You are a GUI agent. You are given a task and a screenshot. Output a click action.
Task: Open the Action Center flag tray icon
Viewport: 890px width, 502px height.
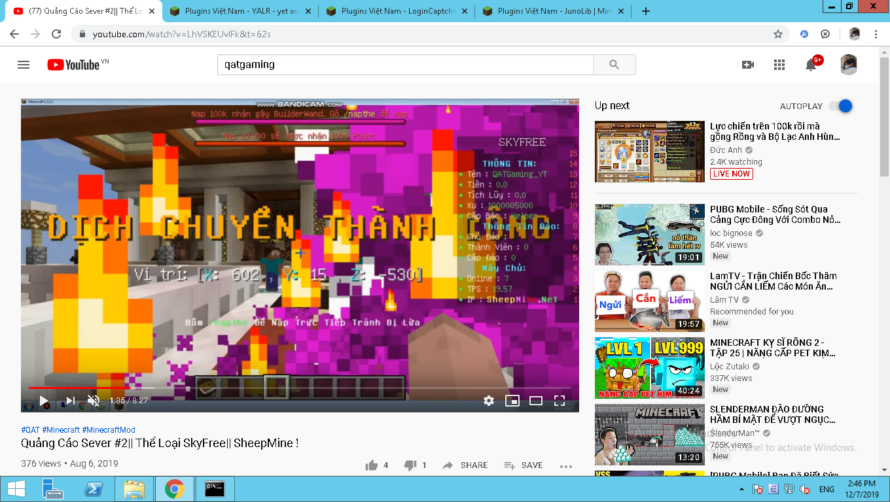tap(756, 489)
